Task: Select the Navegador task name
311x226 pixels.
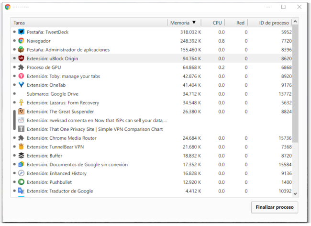Action: point(39,41)
